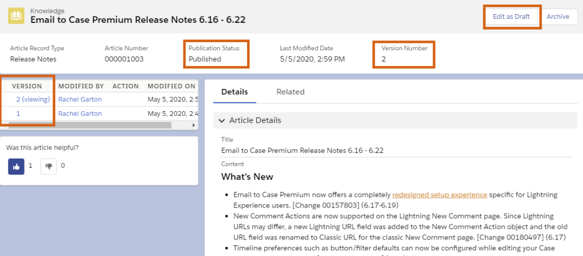This screenshot has width=583, height=256.
Task: Click the thumbs up helpful icon
Action: (16, 166)
